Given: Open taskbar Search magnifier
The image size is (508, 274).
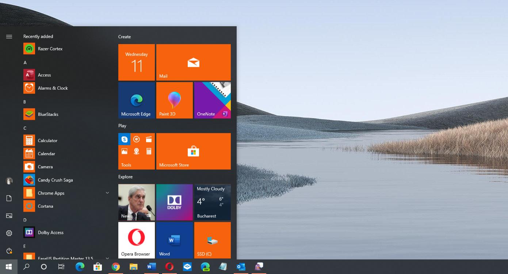Looking at the screenshot, I should [x=26, y=267].
